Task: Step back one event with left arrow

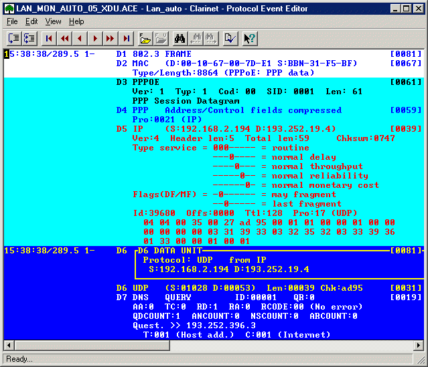Action: tap(80, 38)
